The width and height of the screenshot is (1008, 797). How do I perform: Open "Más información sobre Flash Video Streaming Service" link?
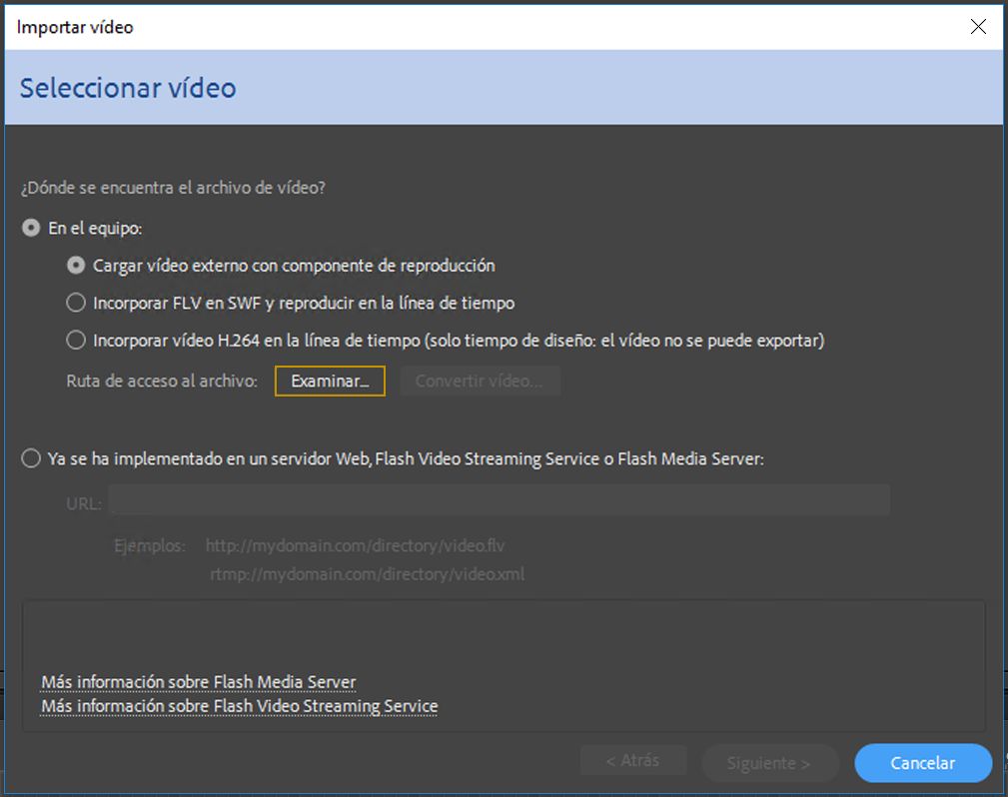238,706
